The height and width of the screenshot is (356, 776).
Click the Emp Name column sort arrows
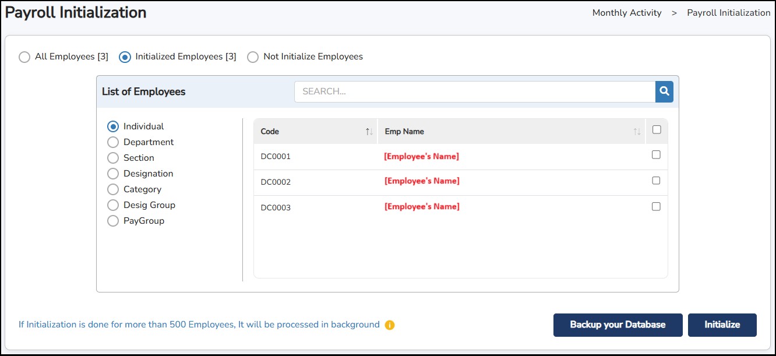pyautogui.click(x=637, y=132)
